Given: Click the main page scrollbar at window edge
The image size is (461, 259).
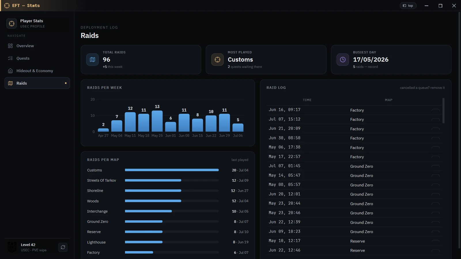Looking at the screenshot, I should coord(459,130).
